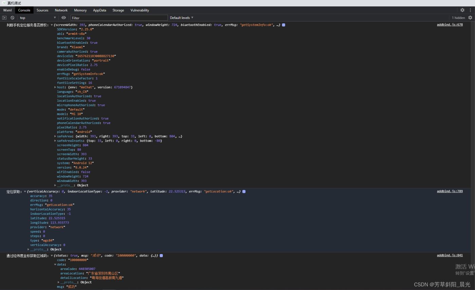Select the screenHeight 804 row
The width and height of the screenshot is (475, 290).
(73, 145)
